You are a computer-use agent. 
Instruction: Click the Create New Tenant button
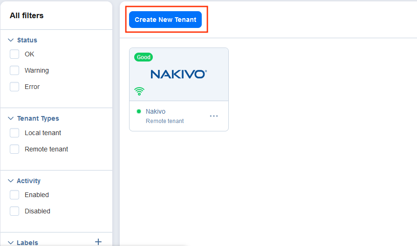click(165, 20)
